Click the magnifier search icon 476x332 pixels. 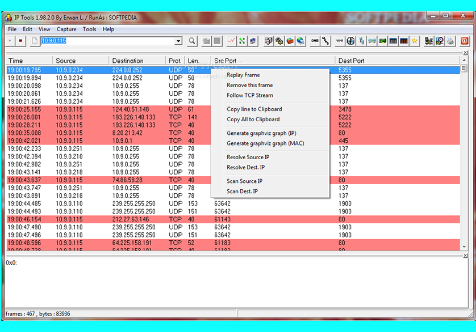tap(192, 41)
